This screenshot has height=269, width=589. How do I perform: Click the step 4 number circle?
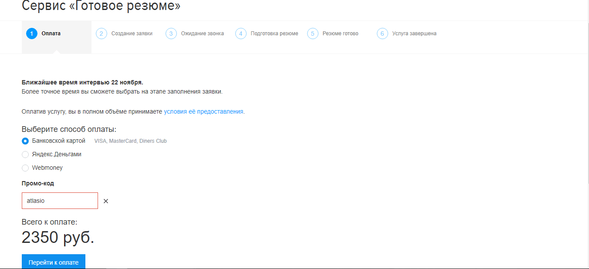[x=241, y=34]
